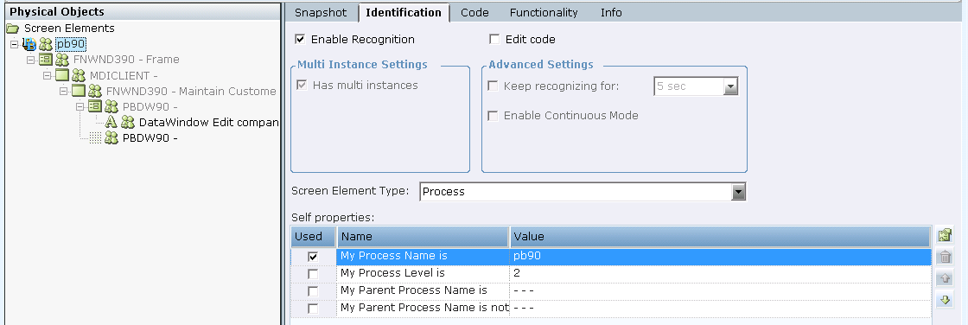Move property down with green arrow icon

[945, 300]
